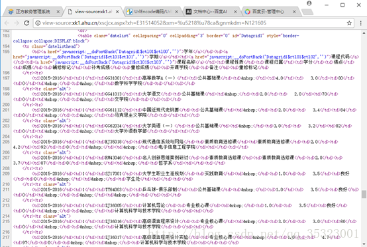The height and width of the screenshot is (247, 367).
Task: Click the vertical scrollbar thumb
Action: click(364, 194)
